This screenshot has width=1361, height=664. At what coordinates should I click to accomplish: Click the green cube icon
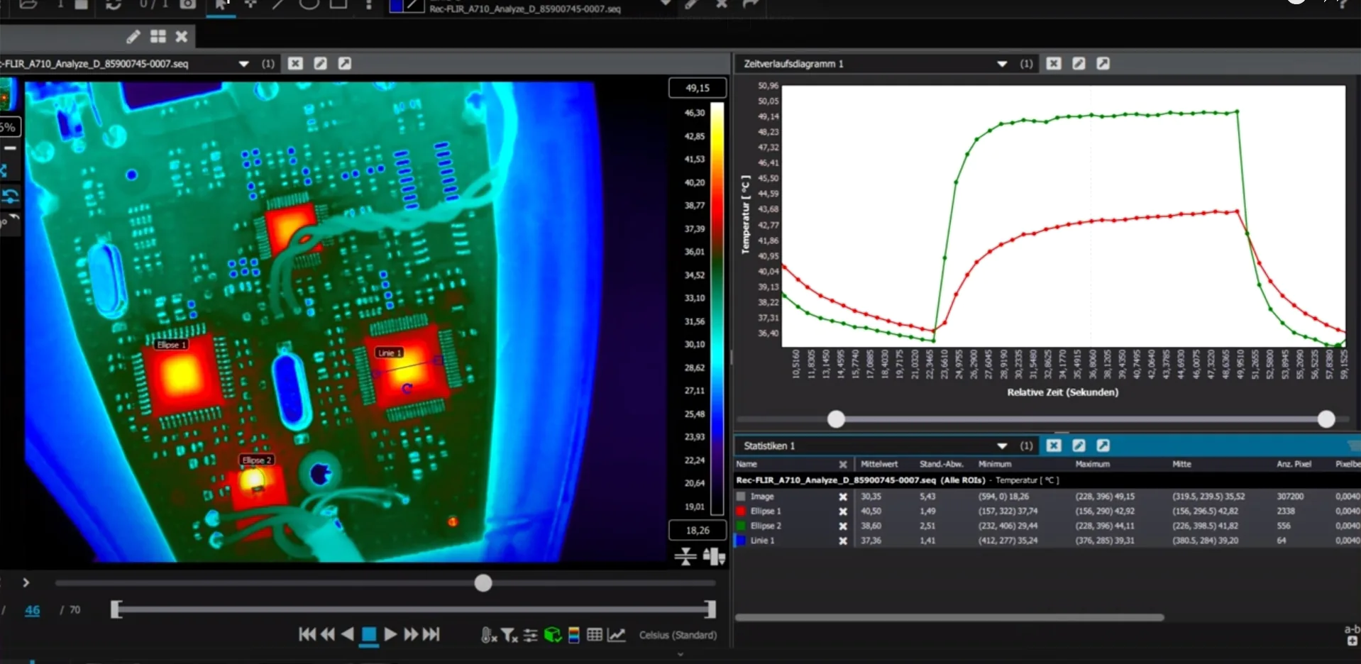(552, 635)
